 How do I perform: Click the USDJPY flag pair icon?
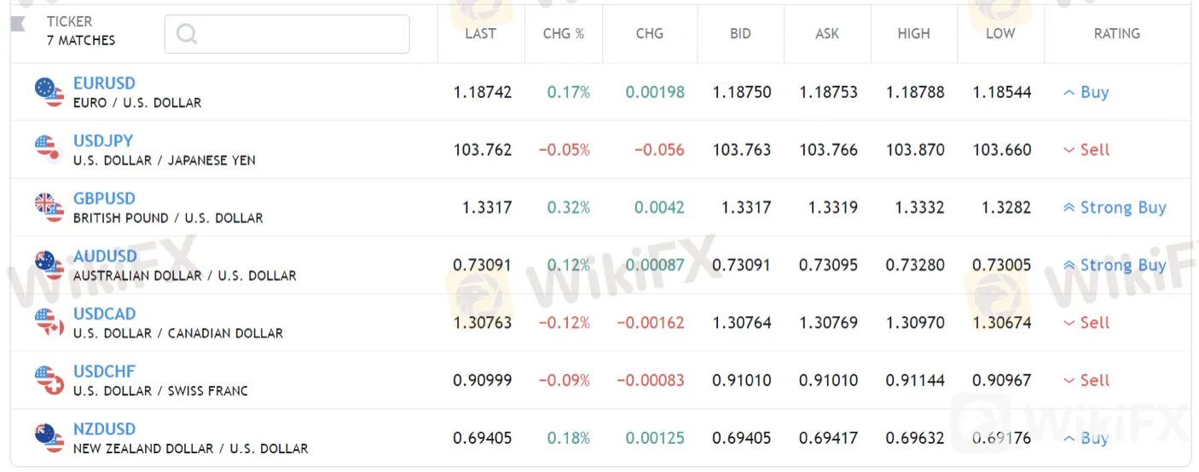click(x=49, y=149)
